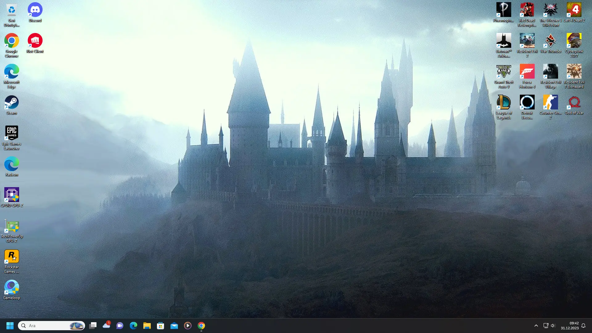Open File Explorer from the taskbar
Screen dimensions: 592x333
point(147,326)
